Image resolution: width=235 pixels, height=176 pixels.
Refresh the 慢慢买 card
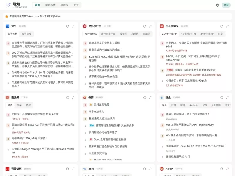[68, 98]
